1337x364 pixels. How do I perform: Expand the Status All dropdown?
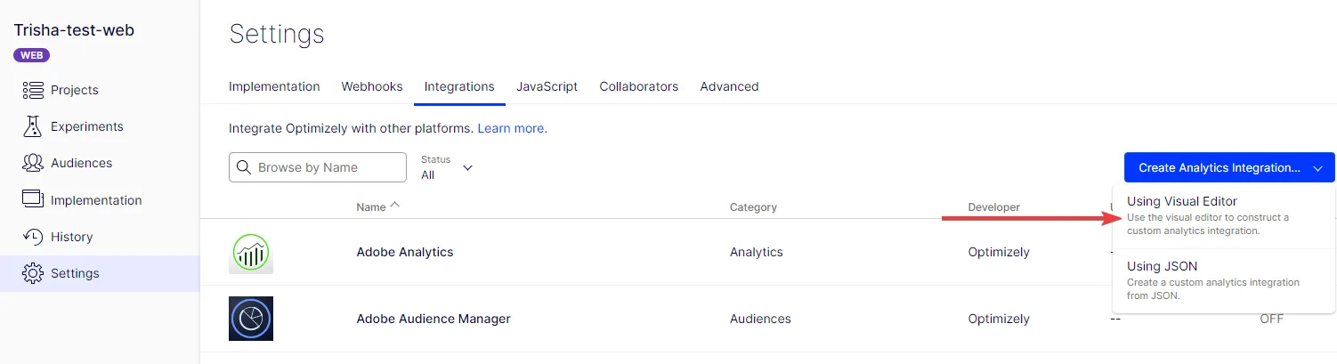click(447, 167)
